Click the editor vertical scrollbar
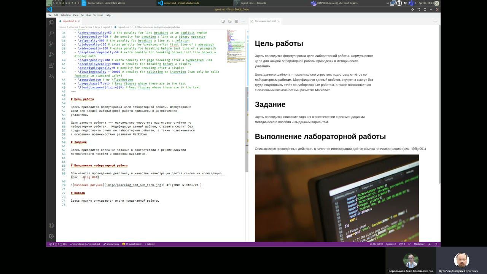Image resolution: width=487 pixels, height=274 pixels. pos(247,129)
